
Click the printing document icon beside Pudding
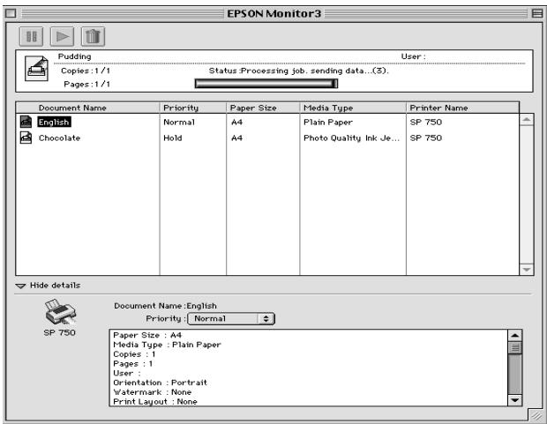(x=36, y=69)
